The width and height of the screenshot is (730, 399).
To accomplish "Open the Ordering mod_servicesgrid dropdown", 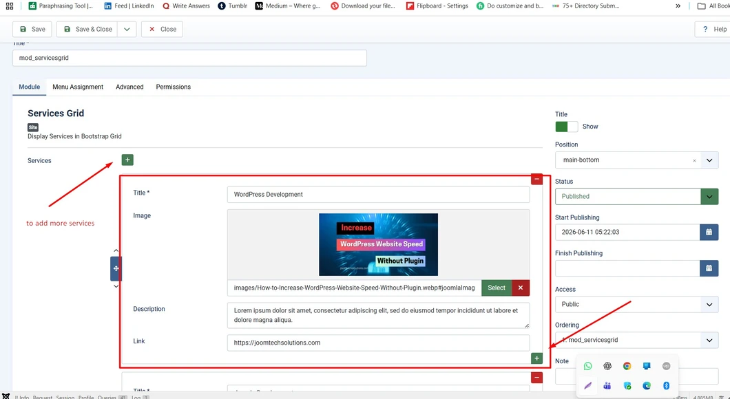I will click(636, 340).
